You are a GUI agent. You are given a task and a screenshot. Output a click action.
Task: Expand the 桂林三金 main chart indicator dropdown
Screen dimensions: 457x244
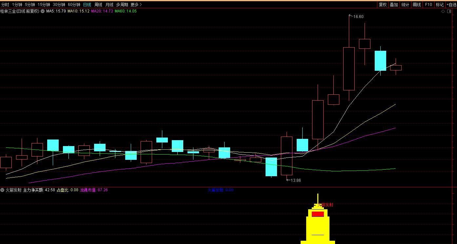43,11
